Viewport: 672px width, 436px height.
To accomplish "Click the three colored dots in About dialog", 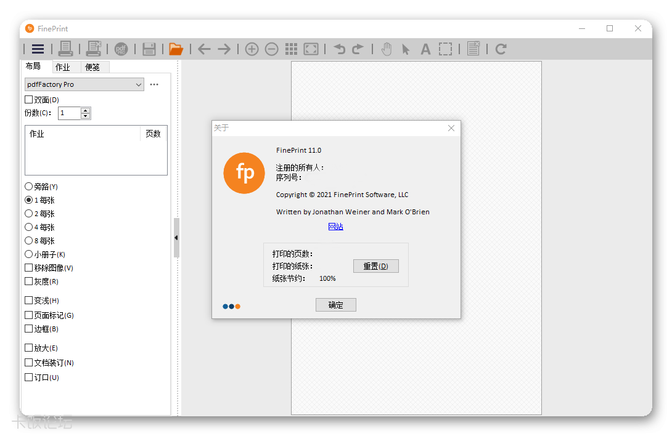I will click(x=231, y=306).
